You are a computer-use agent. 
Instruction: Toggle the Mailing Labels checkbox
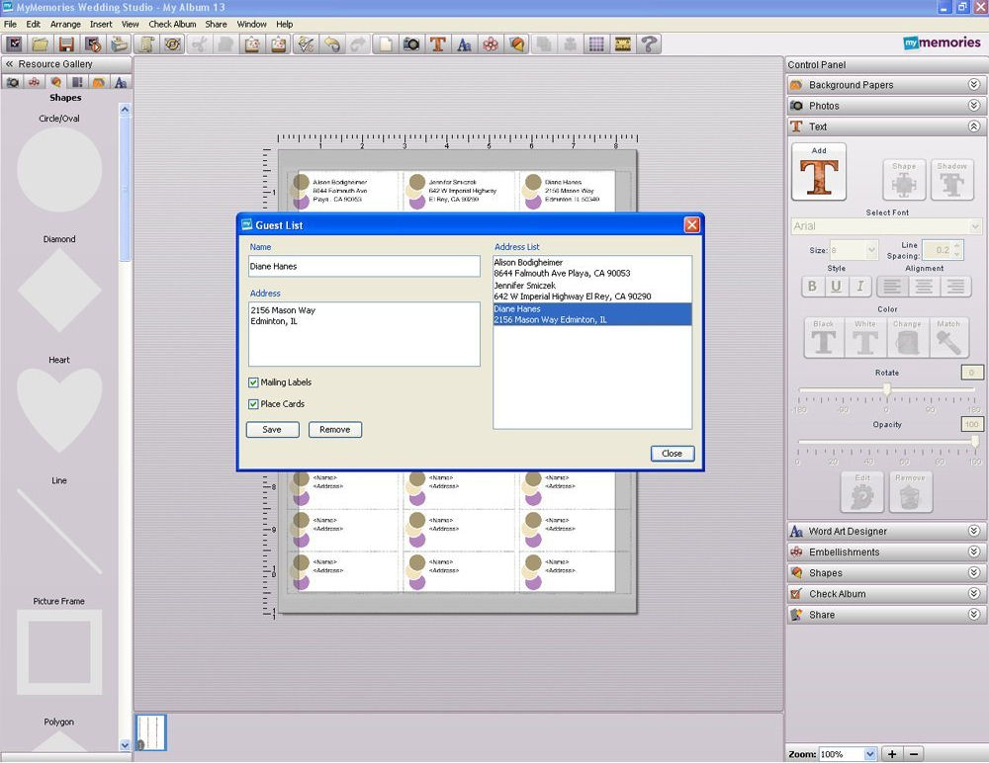[x=253, y=382]
